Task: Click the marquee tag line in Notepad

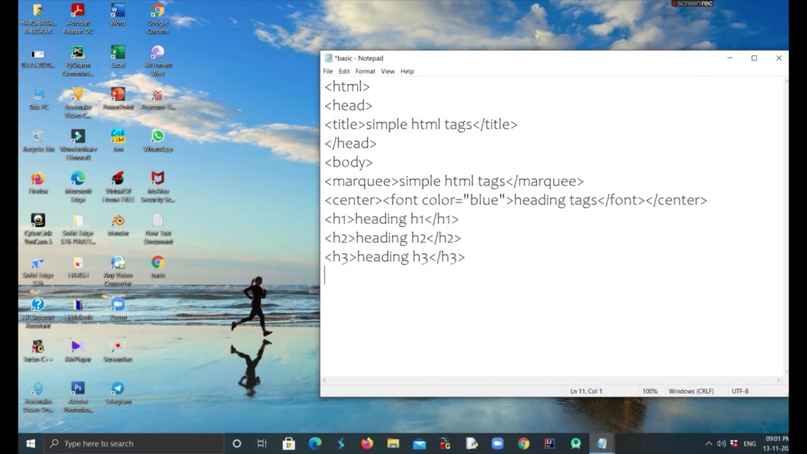Action: tap(454, 181)
